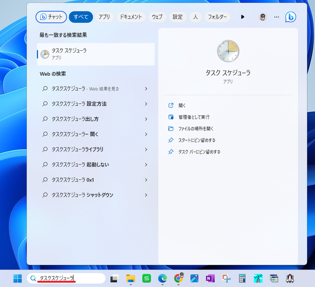Expand chevron for 設定方法 suggestion

point(146,104)
